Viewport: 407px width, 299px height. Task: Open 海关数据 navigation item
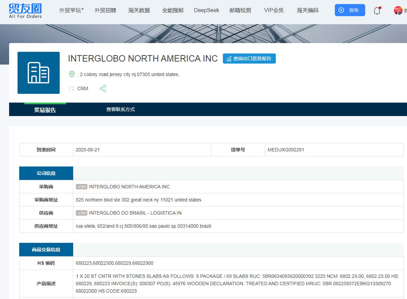[139, 10]
